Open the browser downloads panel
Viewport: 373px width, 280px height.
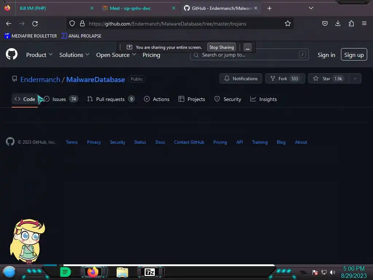pos(338,23)
